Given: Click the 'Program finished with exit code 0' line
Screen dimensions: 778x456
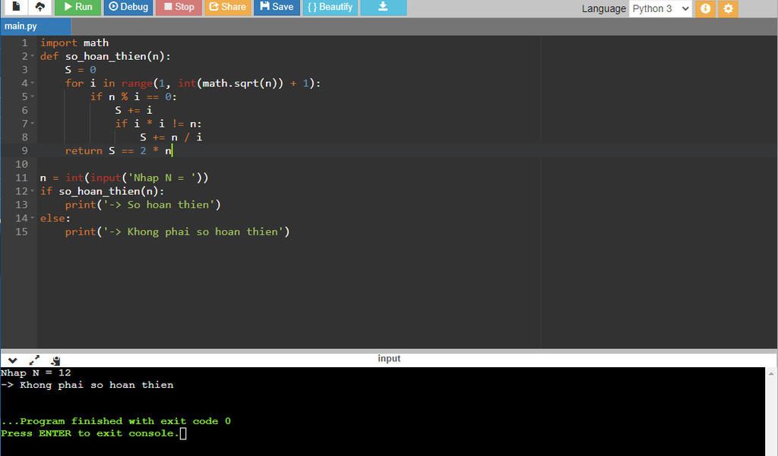Looking at the screenshot, I should (115, 421).
